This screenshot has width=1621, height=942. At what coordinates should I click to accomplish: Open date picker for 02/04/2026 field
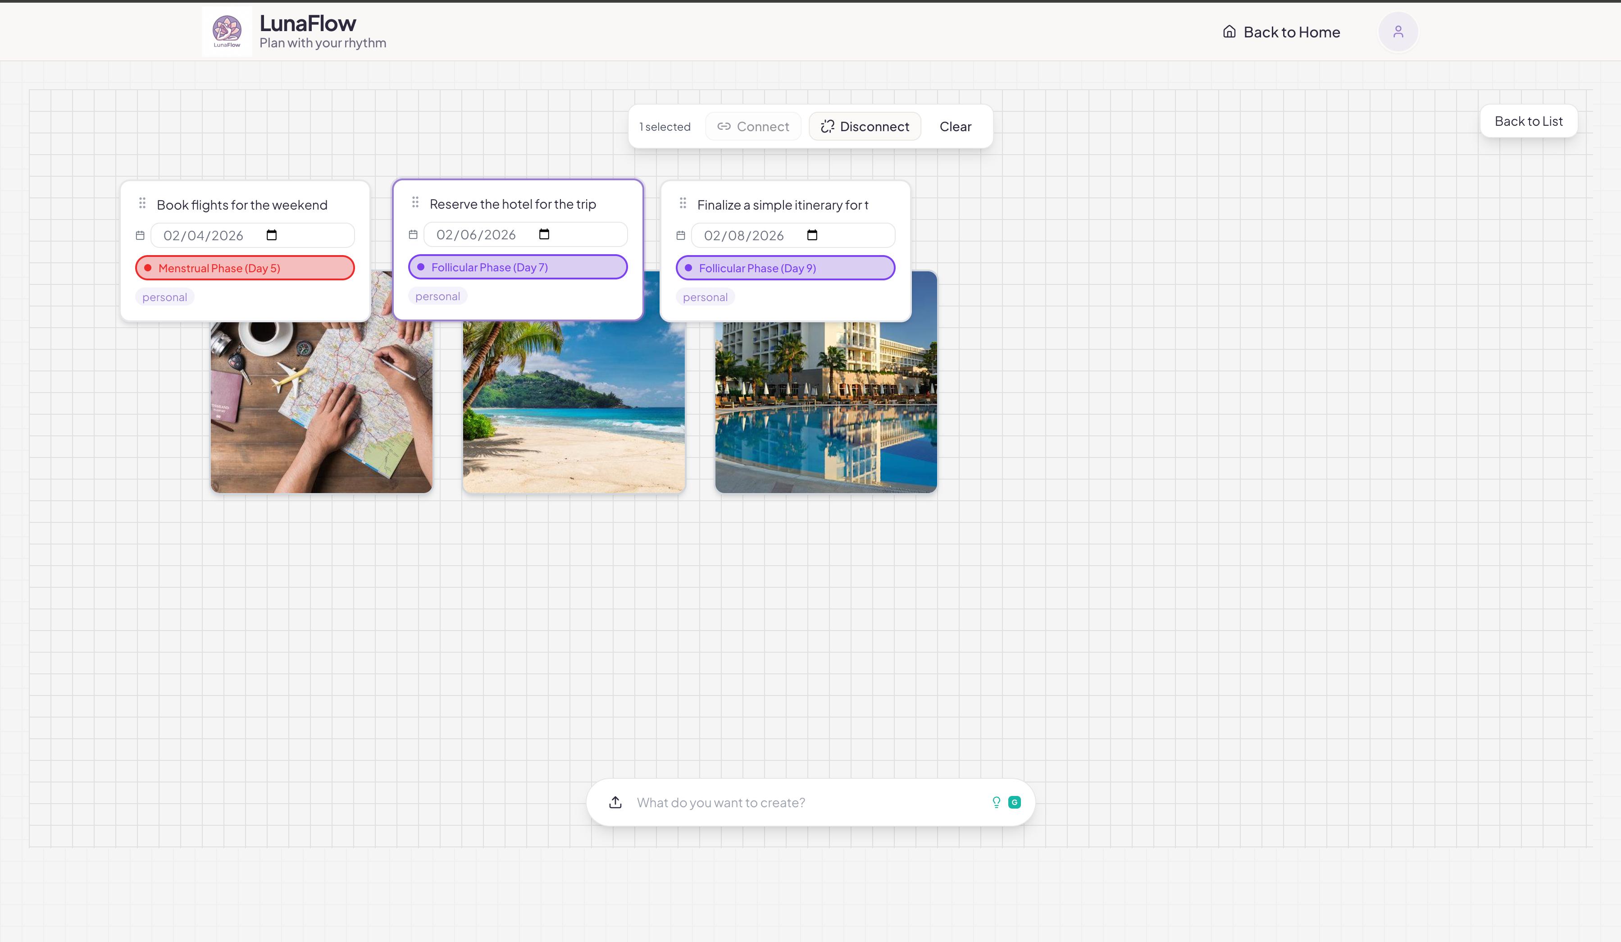[272, 235]
